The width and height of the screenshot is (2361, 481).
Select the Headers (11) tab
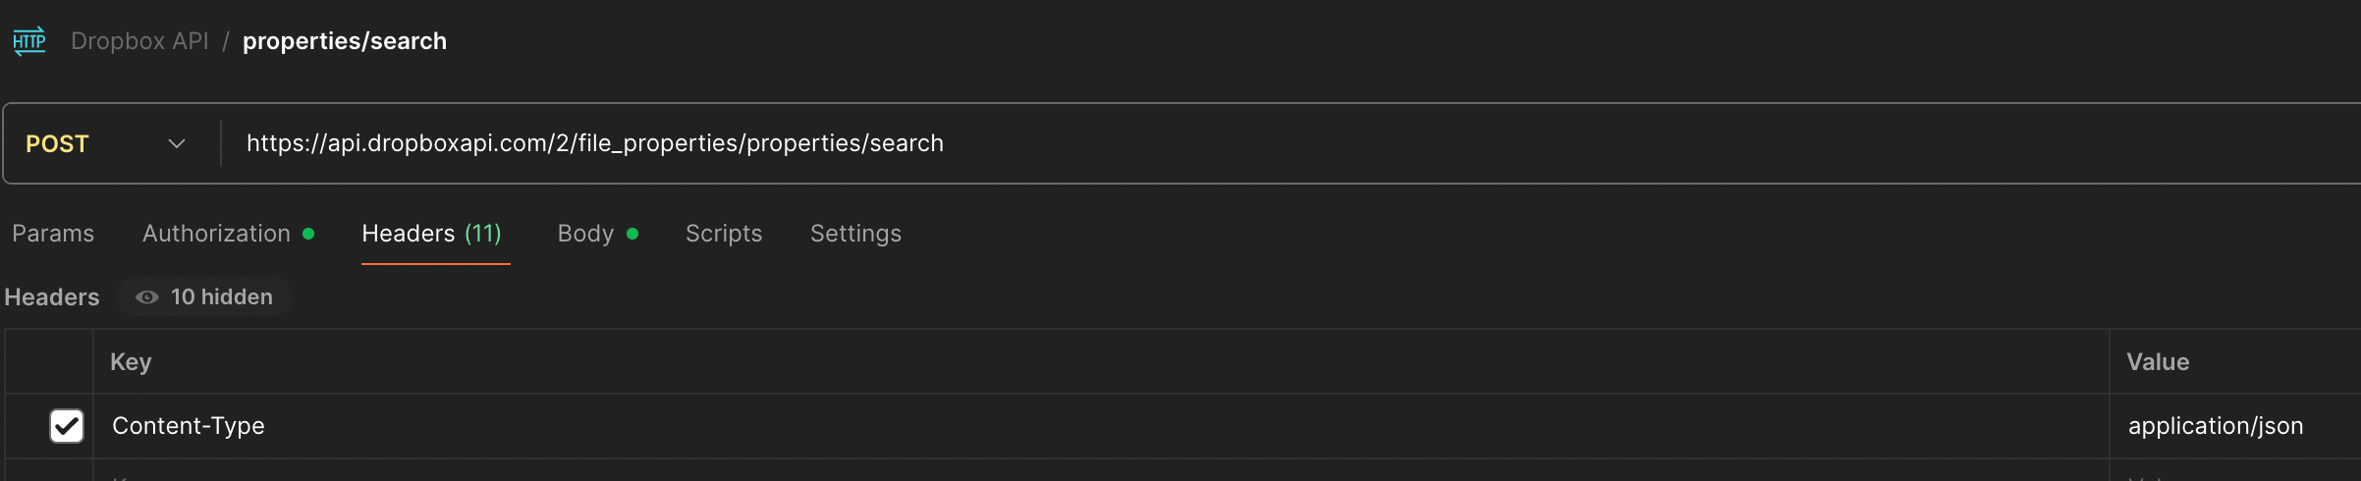pos(431,234)
